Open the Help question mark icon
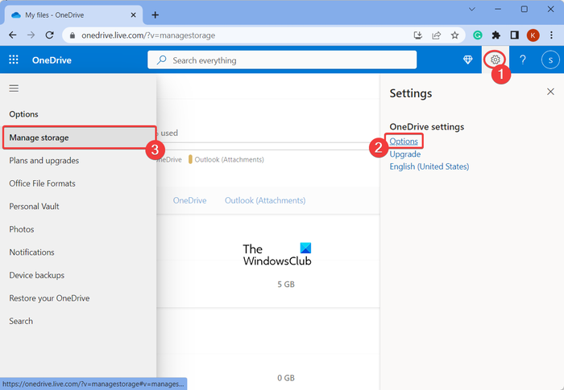564x390 pixels. 522,60
